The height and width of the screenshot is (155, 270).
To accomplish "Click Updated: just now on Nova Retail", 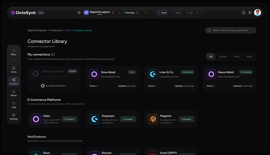I will (x=127, y=86).
